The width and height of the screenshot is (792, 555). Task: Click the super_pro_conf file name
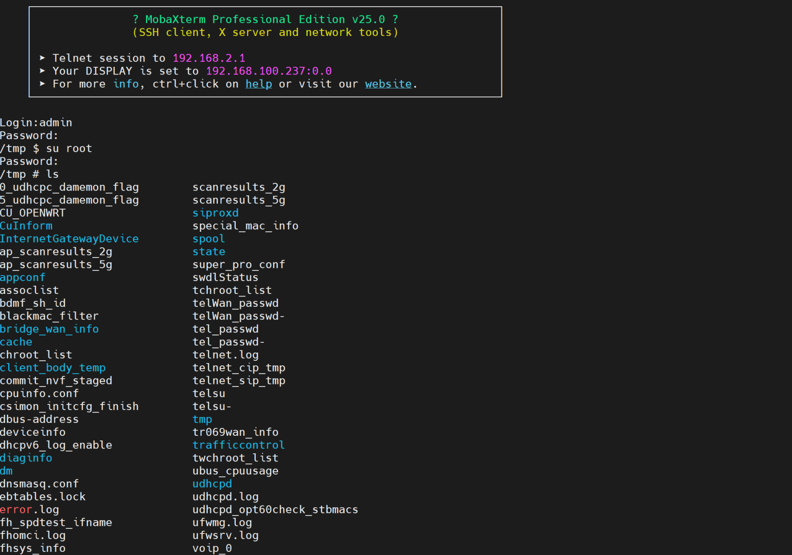point(239,265)
